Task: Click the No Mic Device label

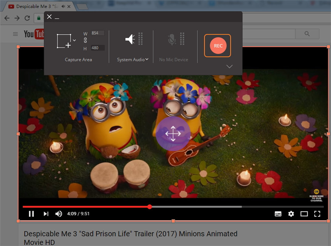Action: (174, 59)
